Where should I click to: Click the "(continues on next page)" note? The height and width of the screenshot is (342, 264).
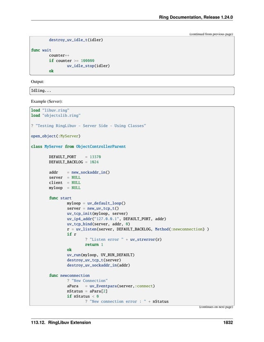[216, 307]
